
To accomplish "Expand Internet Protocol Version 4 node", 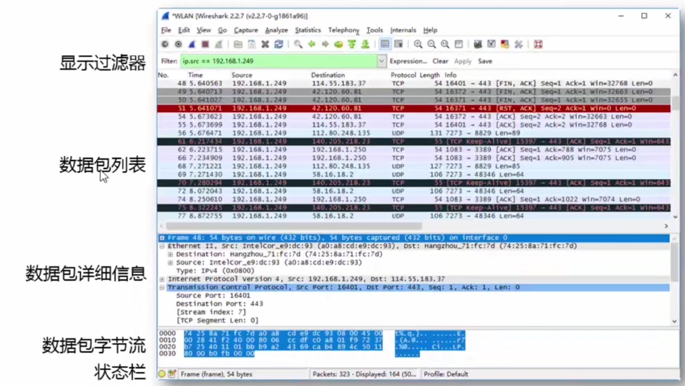I will 162,279.
